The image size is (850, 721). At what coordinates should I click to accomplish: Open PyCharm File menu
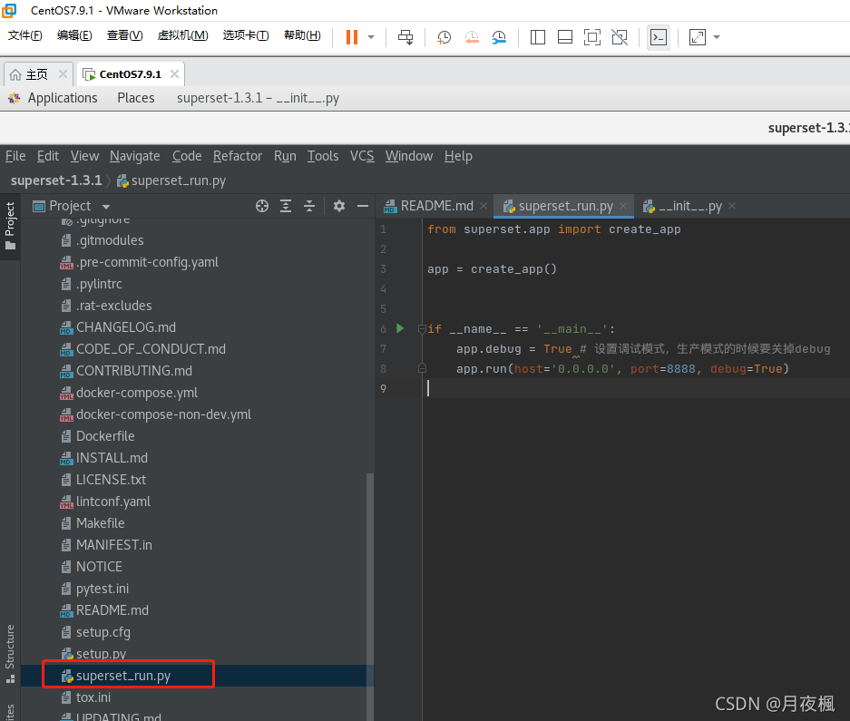[15, 156]
